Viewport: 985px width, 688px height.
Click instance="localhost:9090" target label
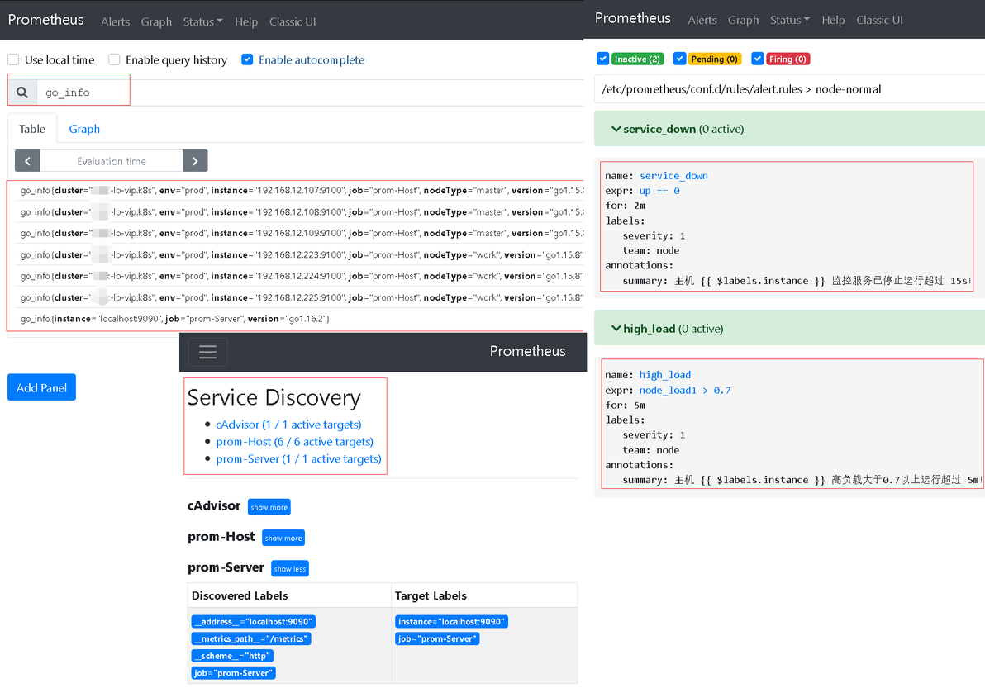tap(451, 621)
